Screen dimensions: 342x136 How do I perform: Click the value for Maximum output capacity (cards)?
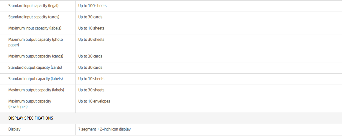click(90, 56)
